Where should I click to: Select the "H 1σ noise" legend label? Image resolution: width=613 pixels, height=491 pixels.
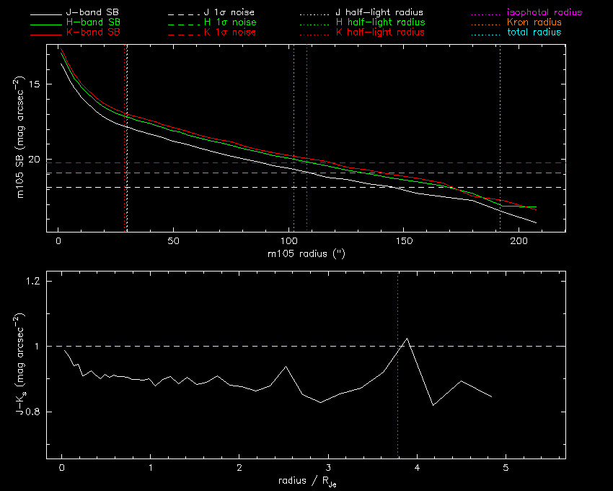click(x=227, y=23)
